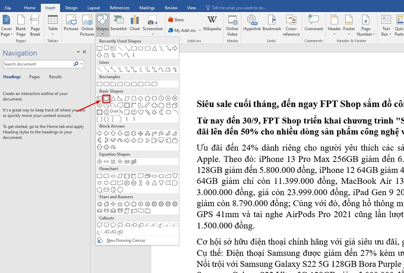The width and height of the screenshot is (404, 273).
Task: Select the Right Triangle shape
Action: (120, 98)
